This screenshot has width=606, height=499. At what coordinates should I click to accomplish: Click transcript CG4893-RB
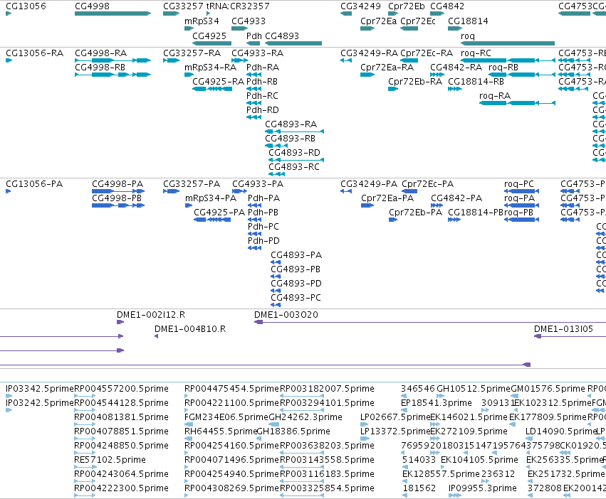290,139
